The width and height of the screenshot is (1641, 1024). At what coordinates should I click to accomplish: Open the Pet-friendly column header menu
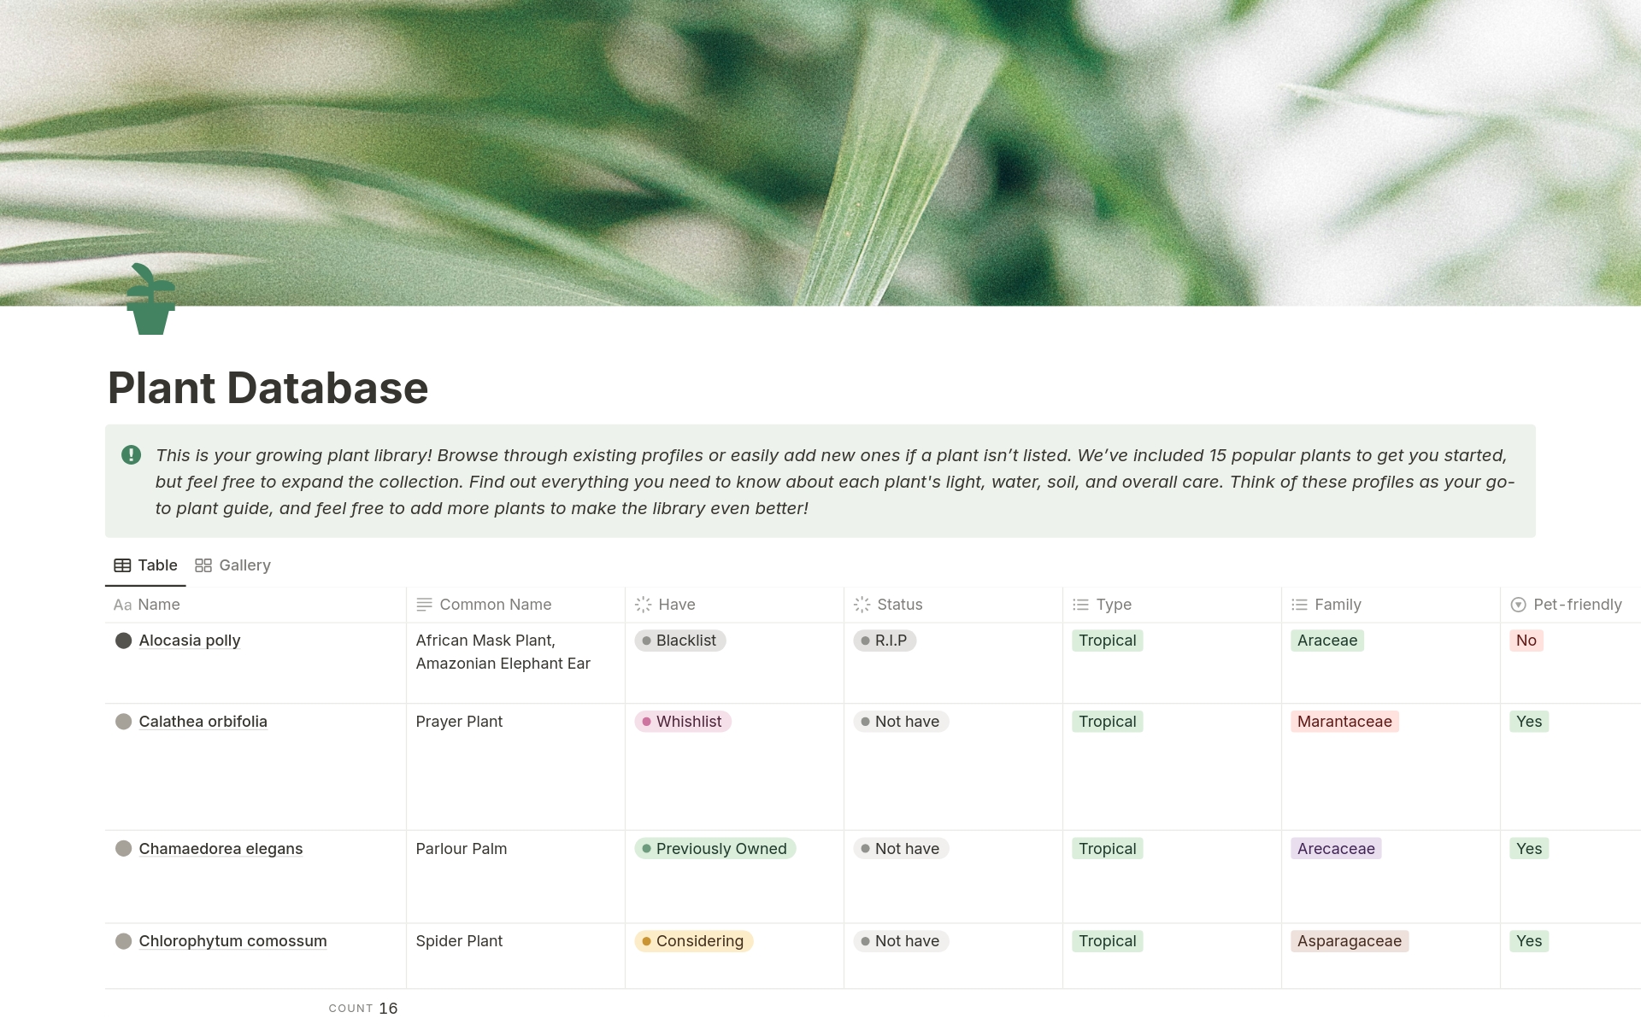[1576, 605]
